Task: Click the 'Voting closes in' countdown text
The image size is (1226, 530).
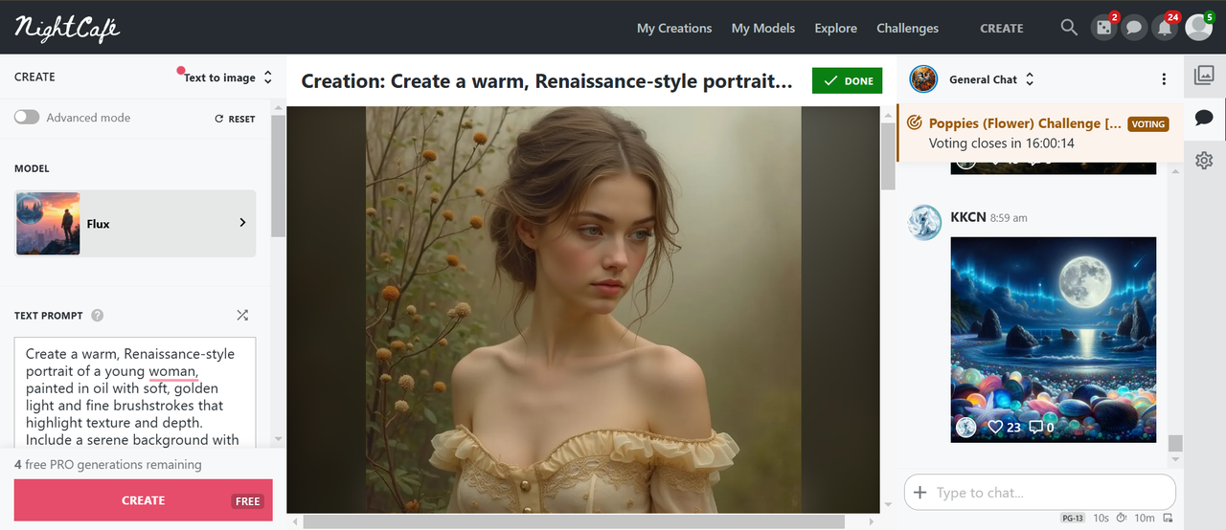Action: 1002,144
